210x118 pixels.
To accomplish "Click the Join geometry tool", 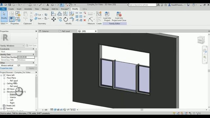I will [38, 18].
